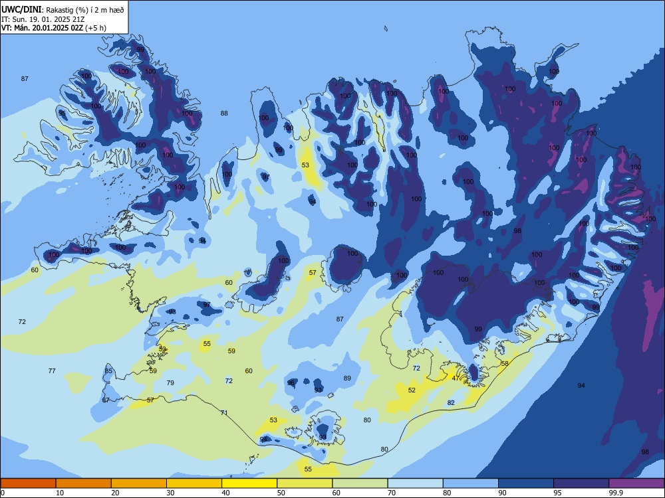The width and height of the screenshot is (665, 498).
Task: Click the legend label '0'
Action: [3, 493]
